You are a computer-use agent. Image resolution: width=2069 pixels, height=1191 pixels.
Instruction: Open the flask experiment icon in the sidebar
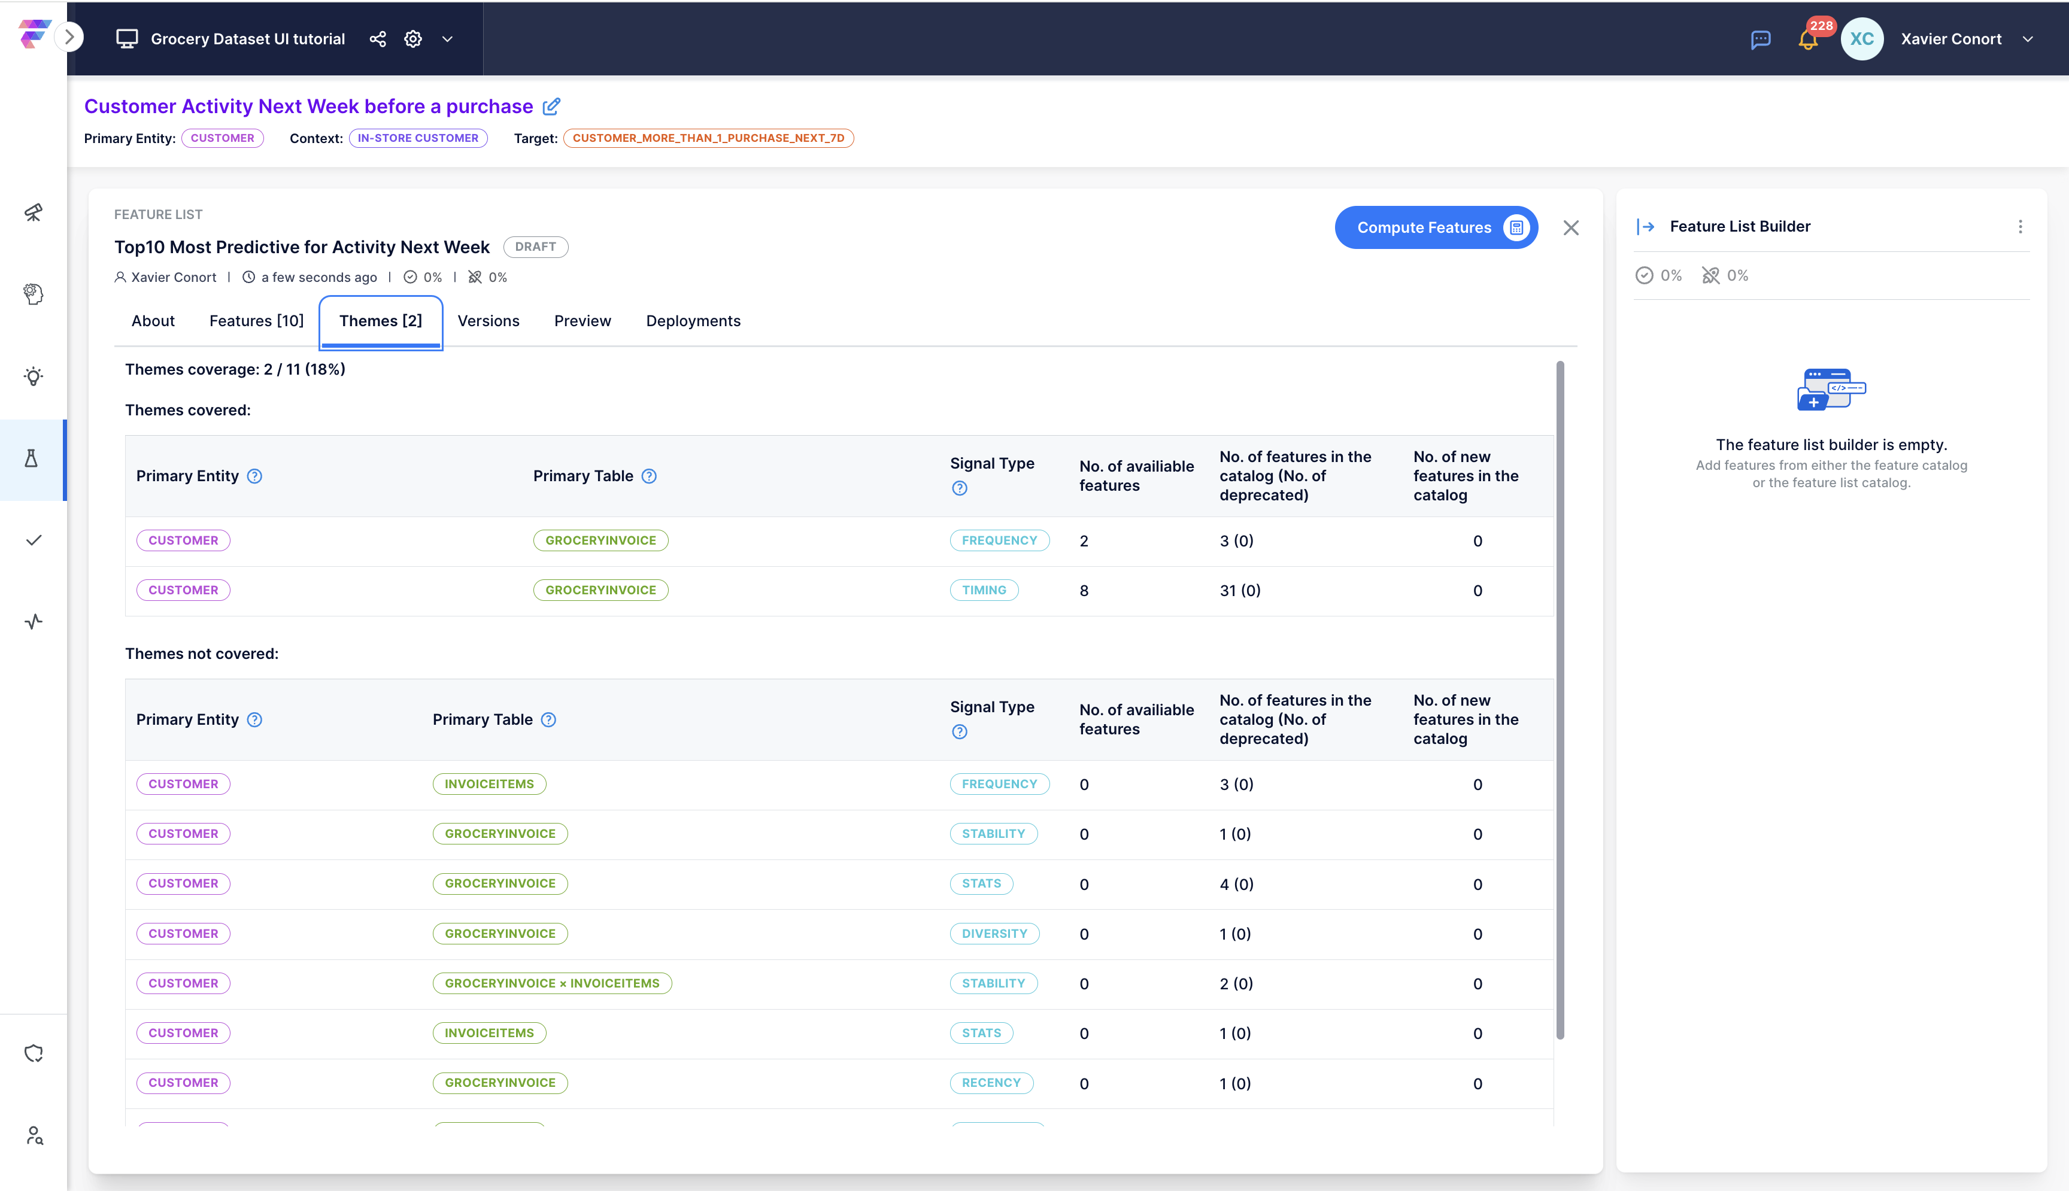(31, 458)
